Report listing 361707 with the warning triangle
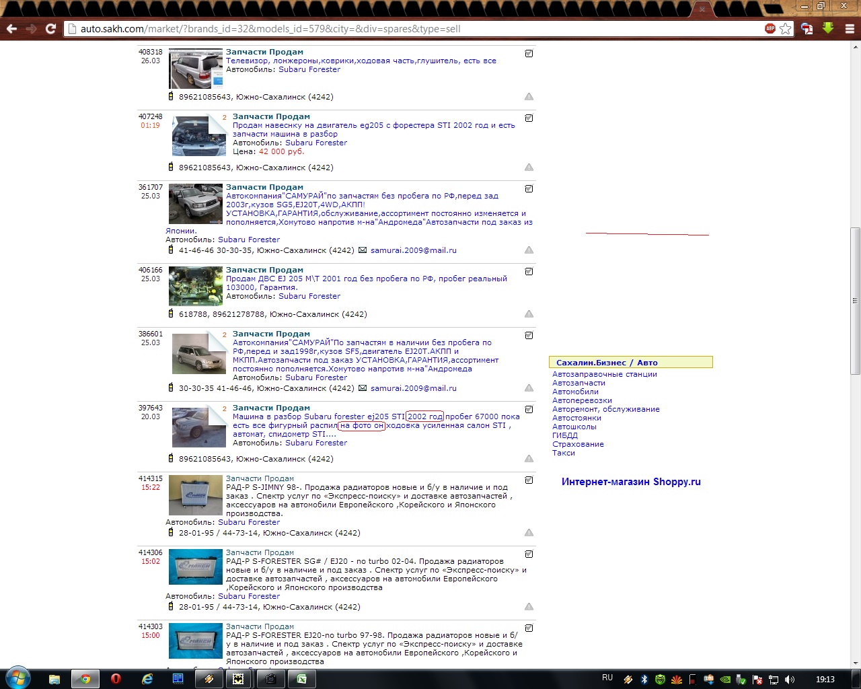 click(x=529, y=250)
